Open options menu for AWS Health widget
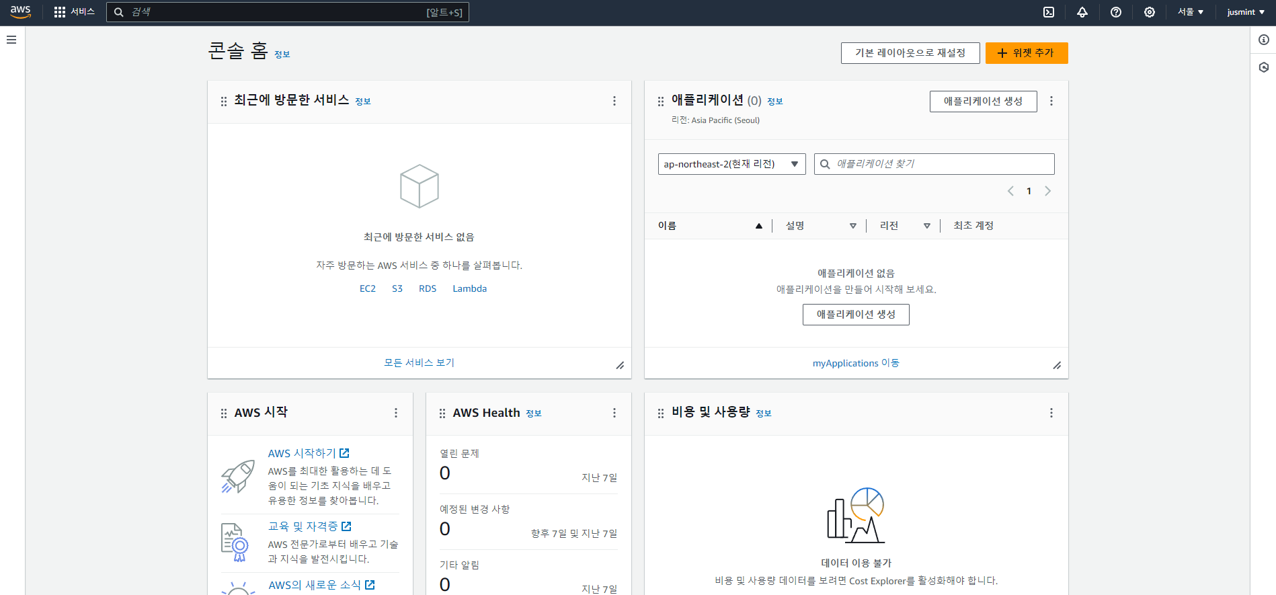The image size is (1276, 595). click(x=614, y=413)
